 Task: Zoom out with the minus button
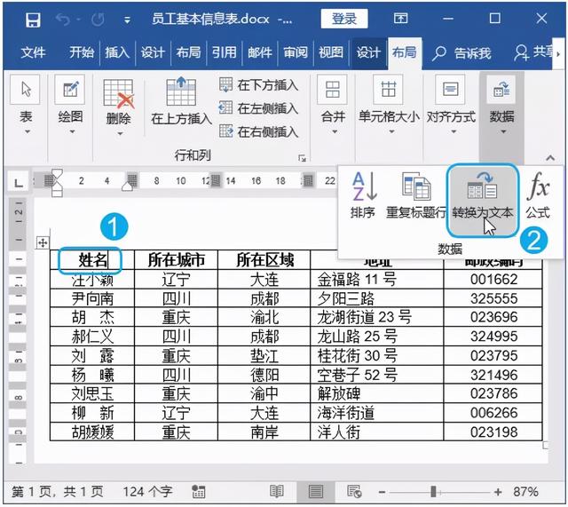[x=382, y=492]
